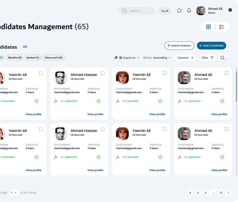238x202 pixels.
Task: Tick checkbox on bottom-row leftmost Yasmin Ali card
Action: click(41, 129)
